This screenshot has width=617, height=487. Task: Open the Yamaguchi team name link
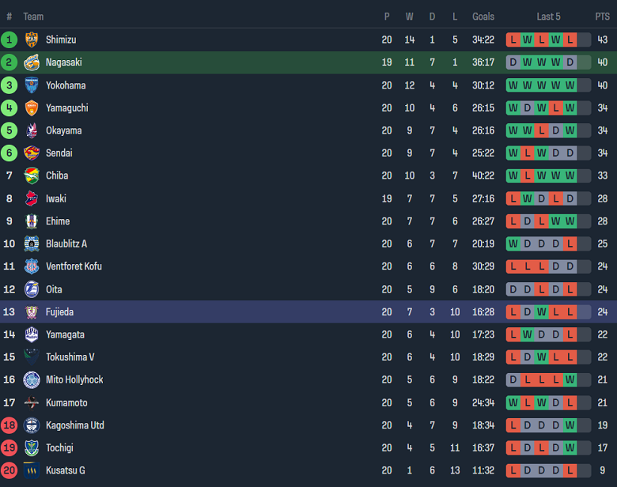[x=67, y=108]
